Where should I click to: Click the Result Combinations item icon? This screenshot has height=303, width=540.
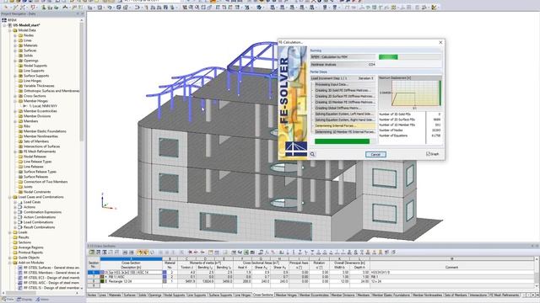coord(20,227)
